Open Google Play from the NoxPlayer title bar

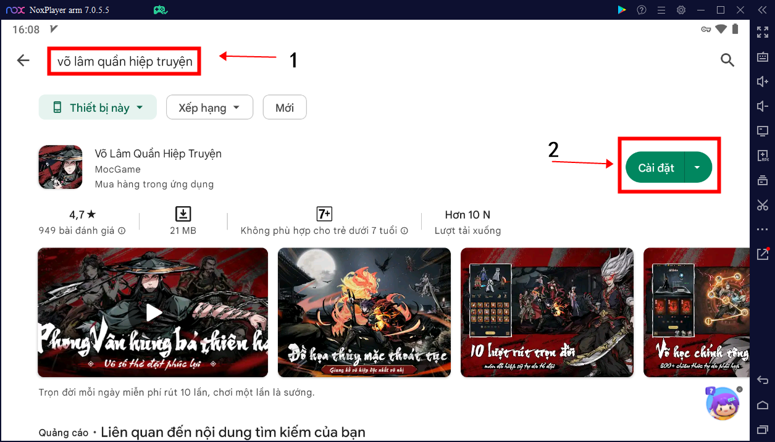(x=622, y=10)
